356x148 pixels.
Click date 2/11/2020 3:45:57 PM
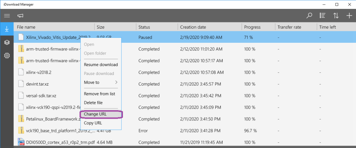coord(200,84)
